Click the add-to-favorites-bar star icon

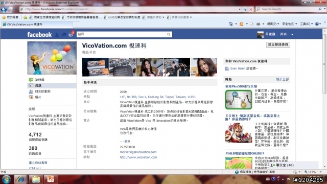coord(25,17)
